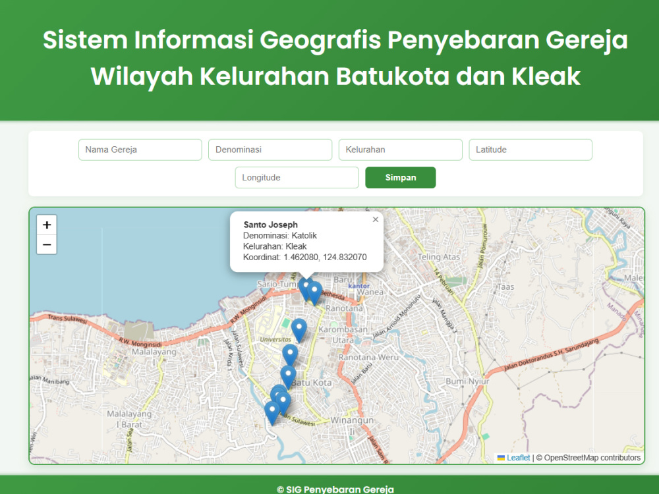Select the page heading about Penyebaran Gereja
Screen dimensions: 659x494
335,58
